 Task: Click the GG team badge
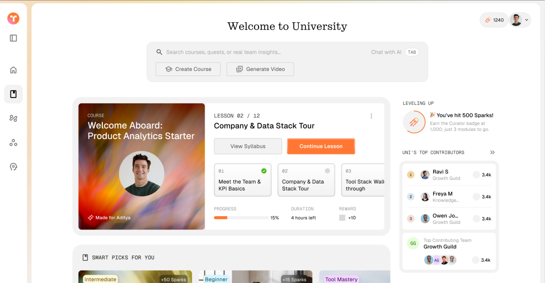(413, 243)
